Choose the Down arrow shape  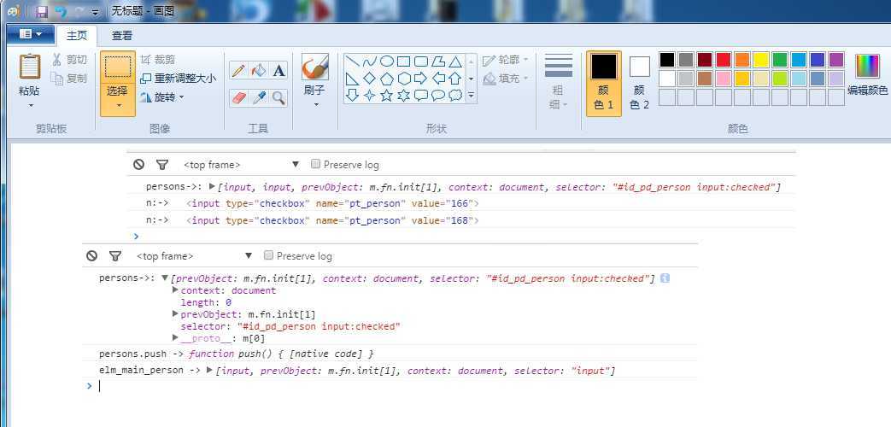point(352,96)
